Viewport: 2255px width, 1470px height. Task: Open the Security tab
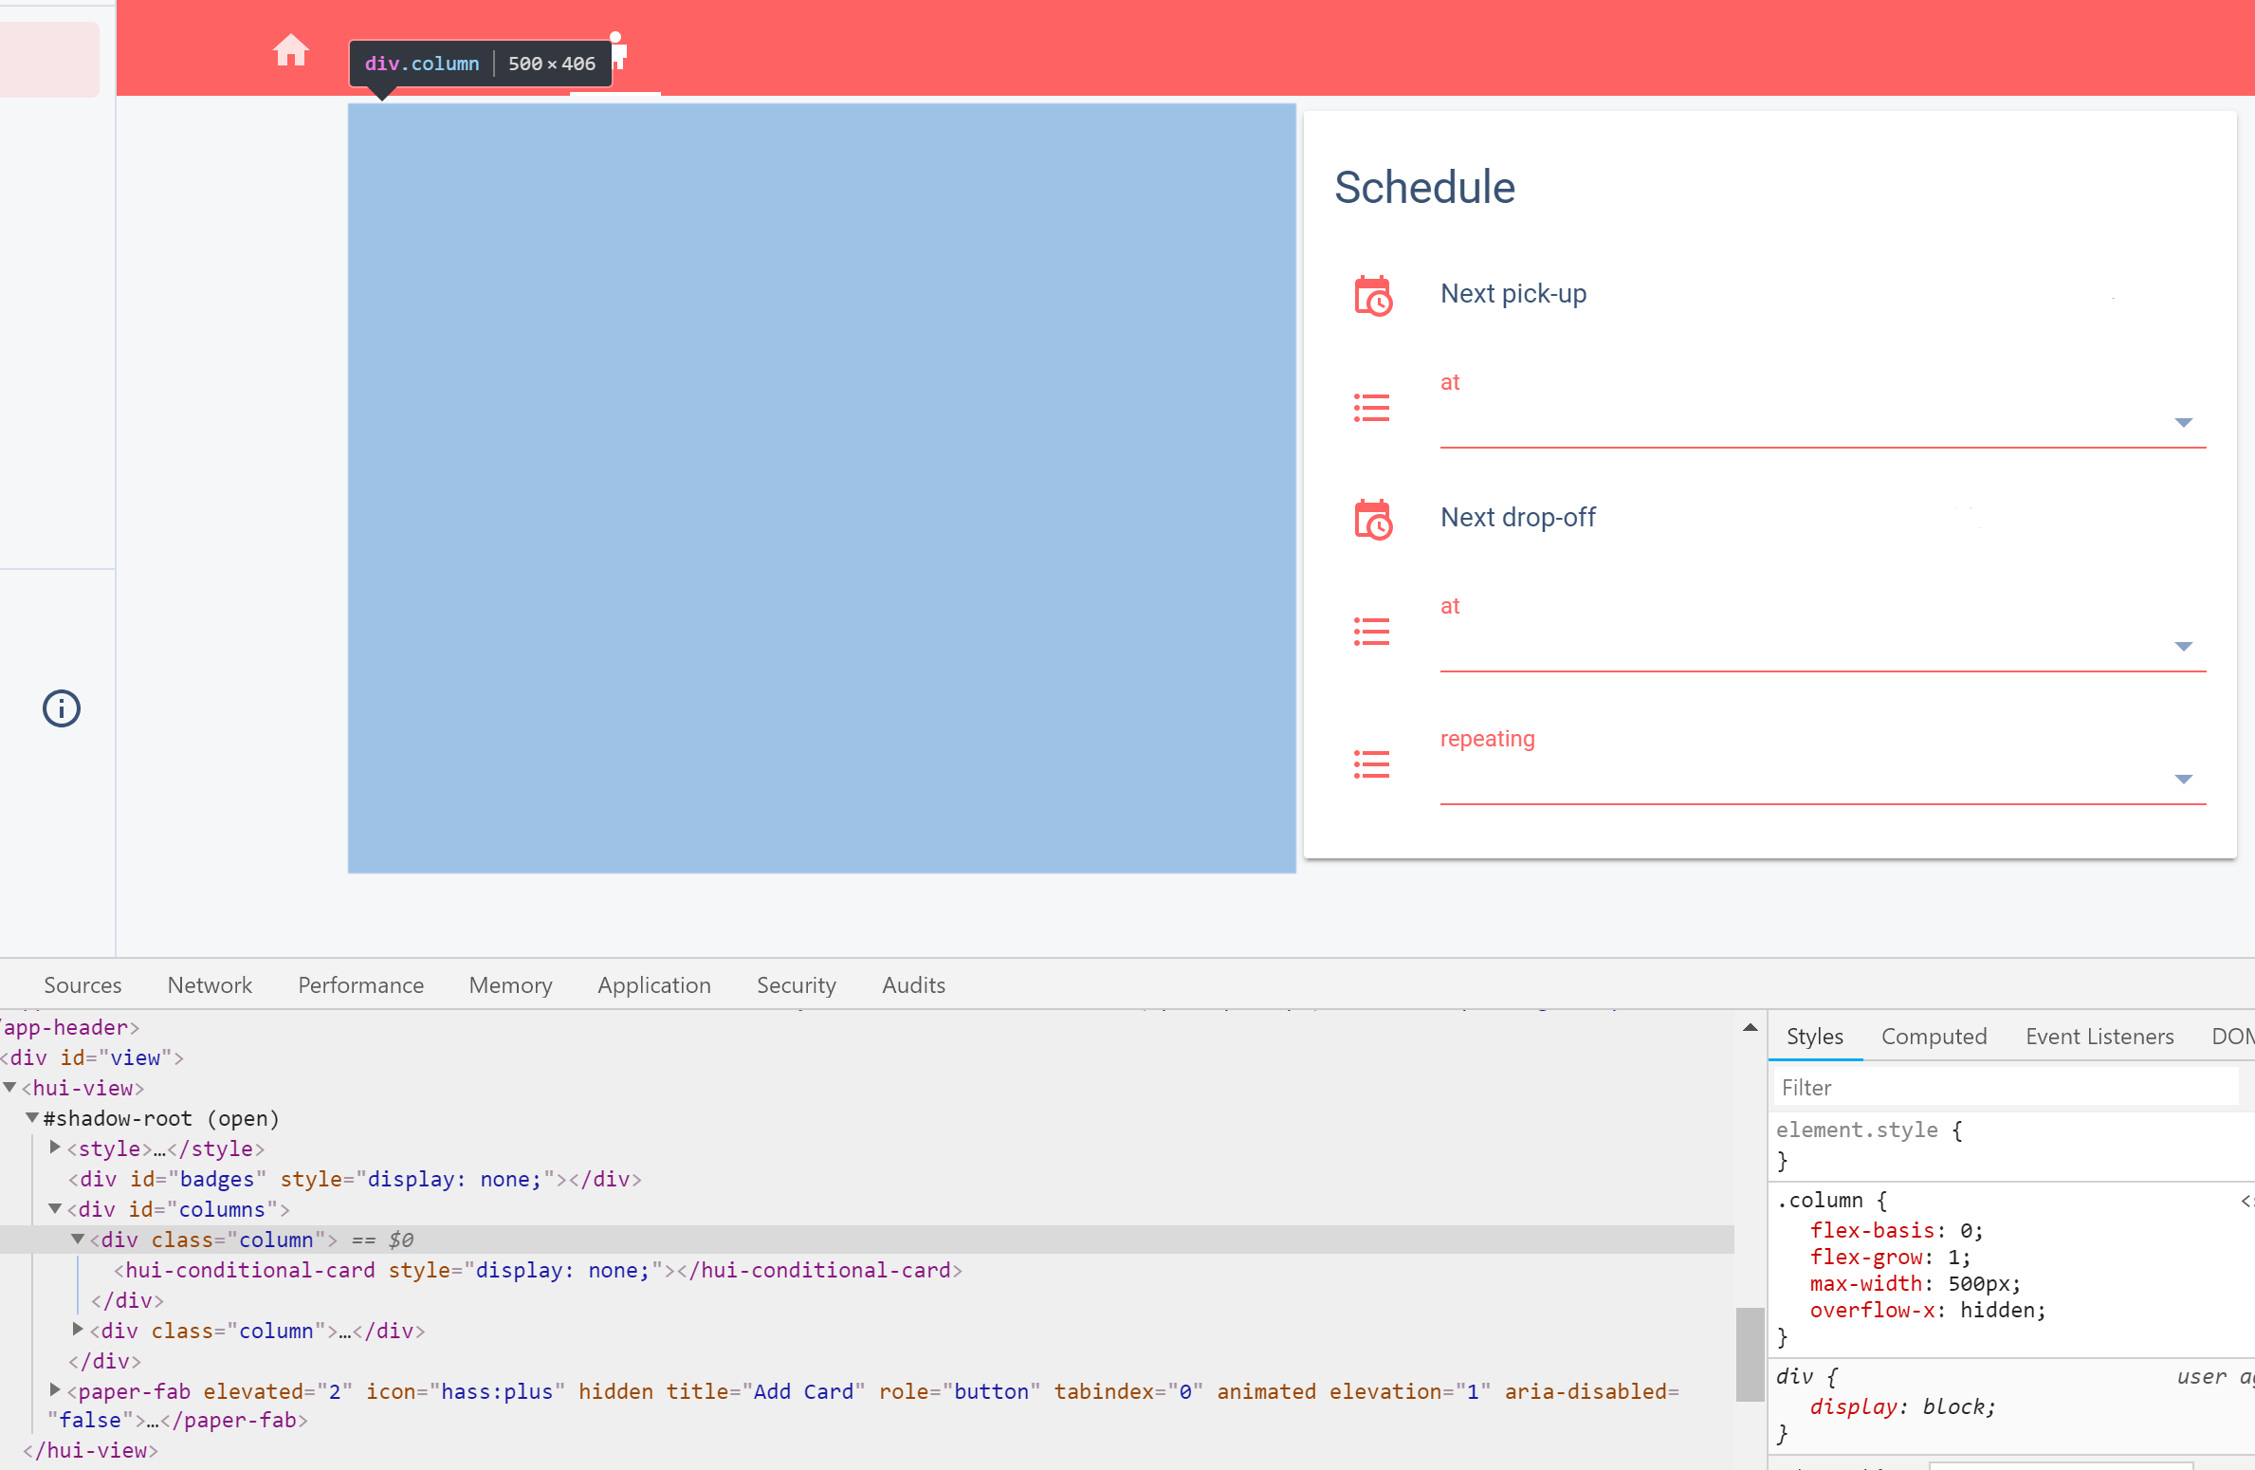(x=797, y=984)
